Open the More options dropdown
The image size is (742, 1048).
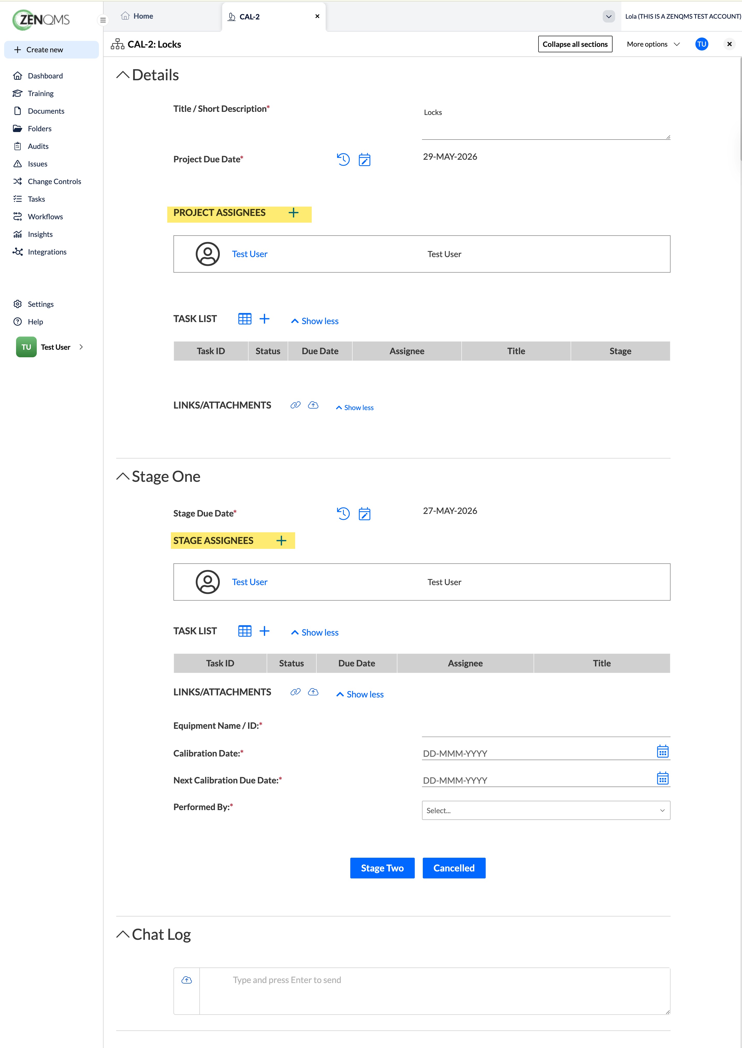click(x=653, y=44)
